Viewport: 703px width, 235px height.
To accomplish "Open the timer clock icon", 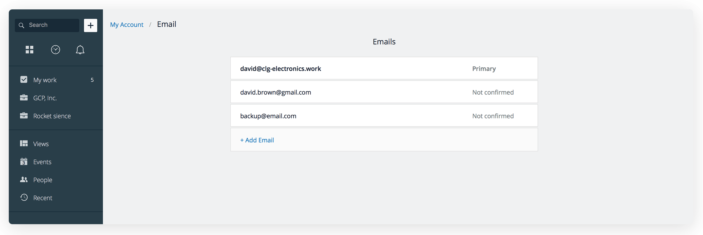I will coord(55,50).
